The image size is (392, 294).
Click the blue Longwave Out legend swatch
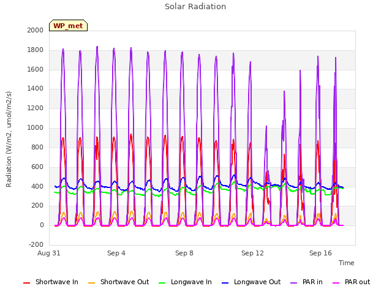pos(225,283)
